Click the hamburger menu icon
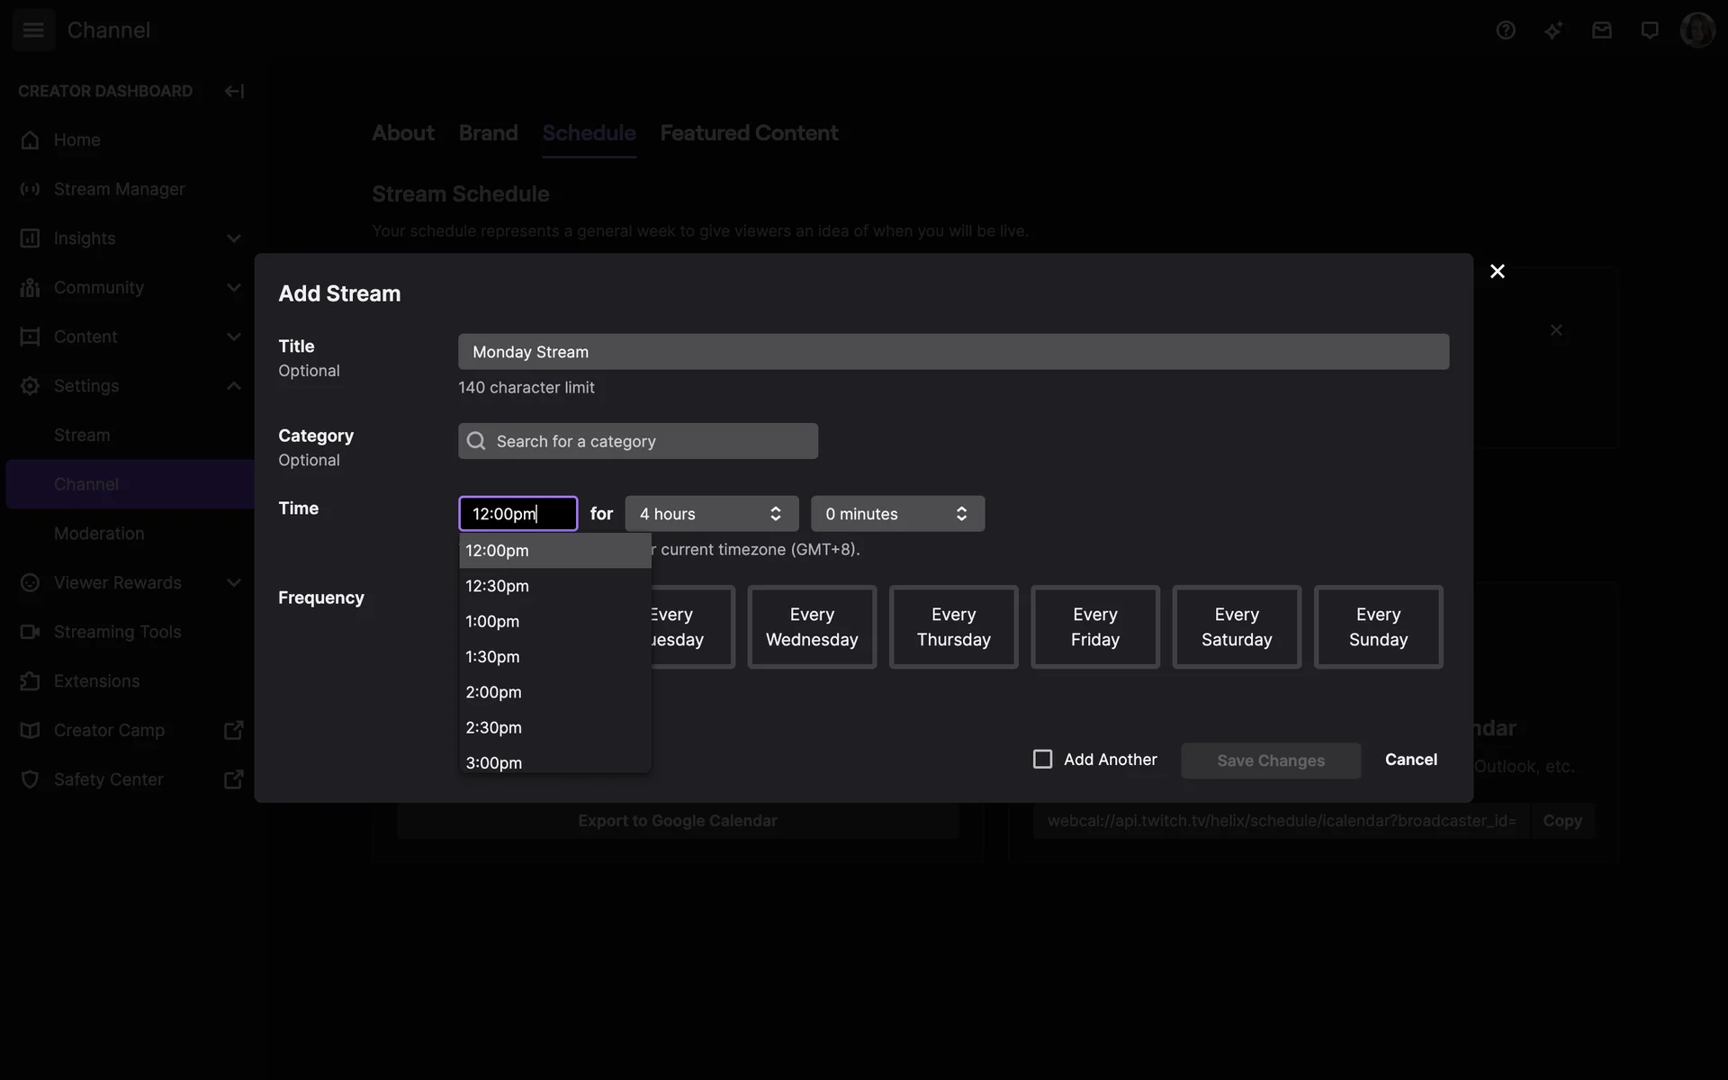Image resolution: width=1728 pixels, height=1080 pixels. 33,30
